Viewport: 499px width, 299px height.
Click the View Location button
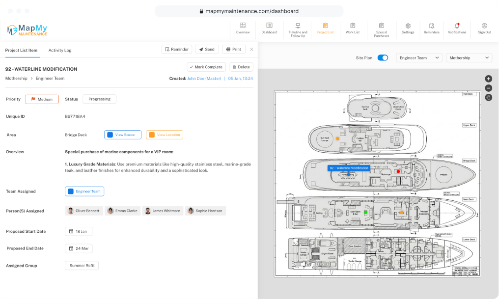165,135
